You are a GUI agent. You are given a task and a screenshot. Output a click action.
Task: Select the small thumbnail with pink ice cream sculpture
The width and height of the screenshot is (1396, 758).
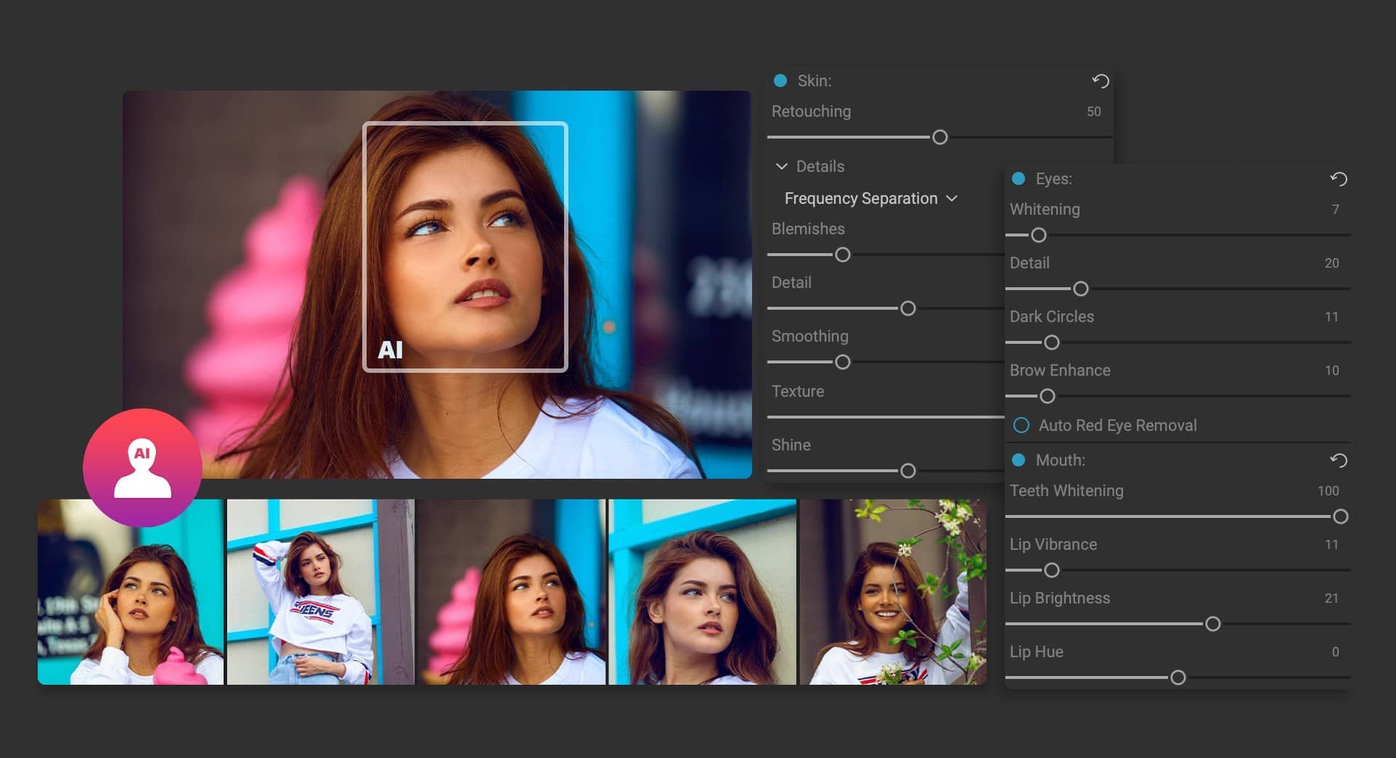[512, 592]
